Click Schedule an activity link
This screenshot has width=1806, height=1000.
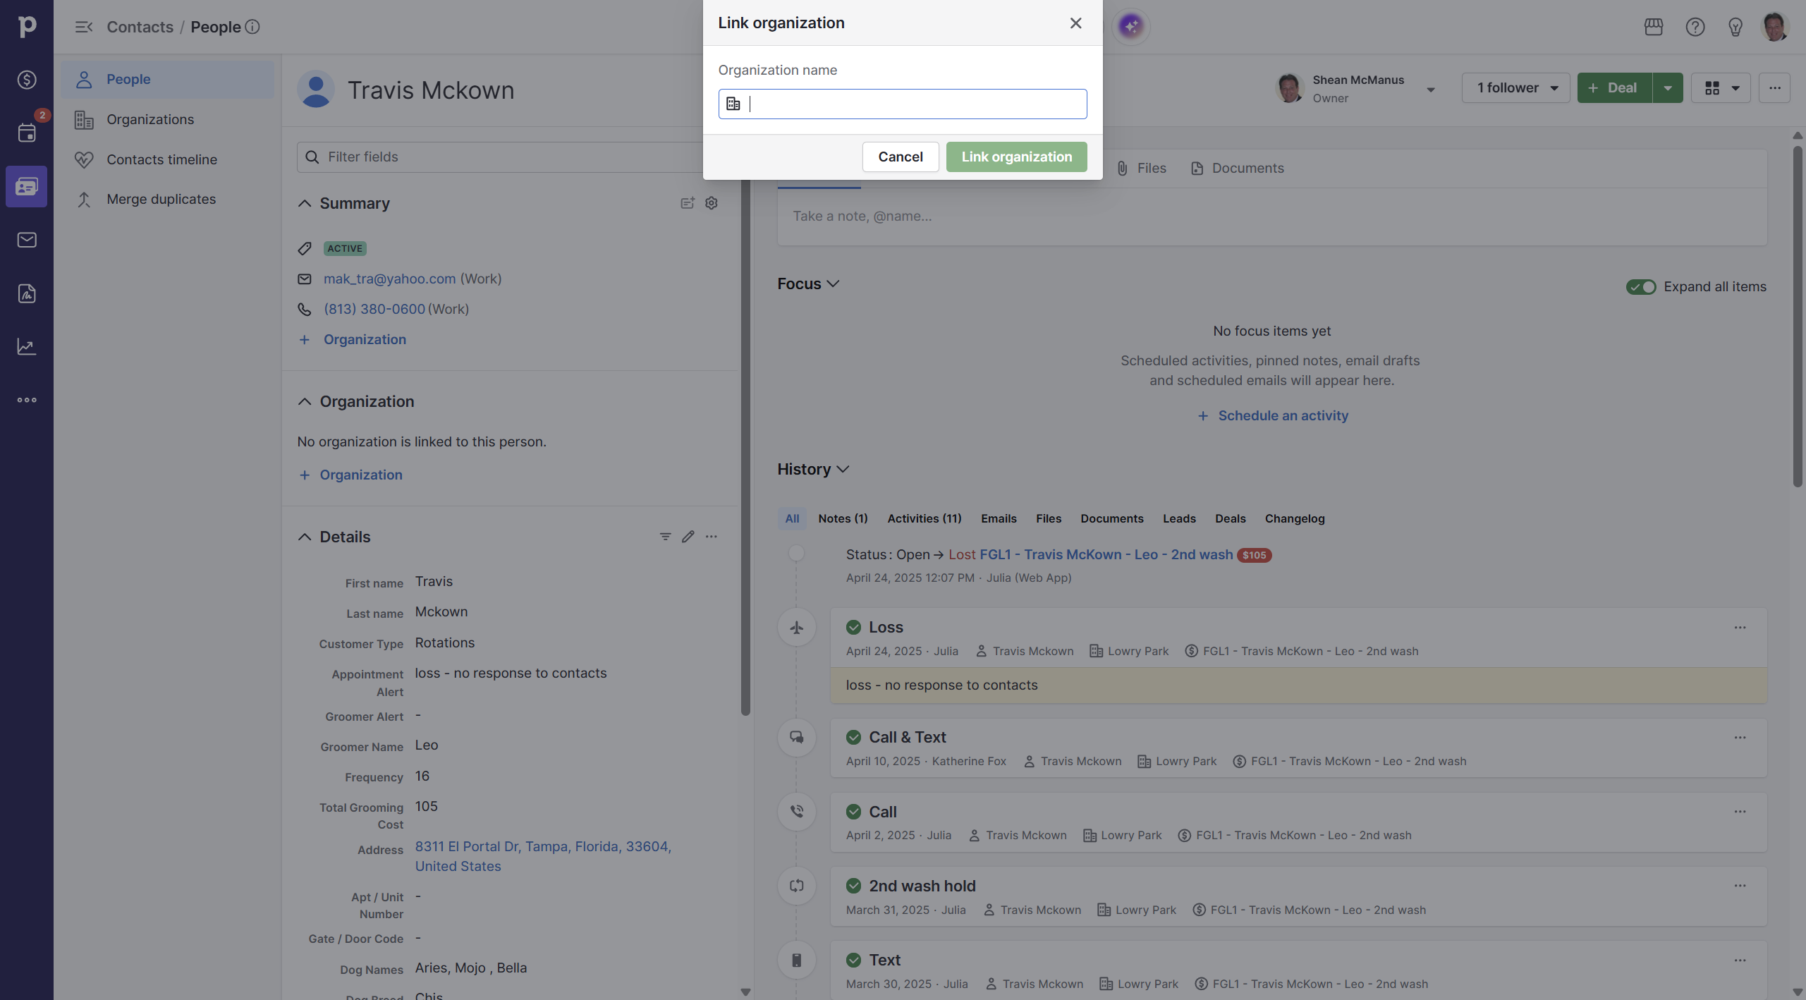click(x=1282, y=415)
